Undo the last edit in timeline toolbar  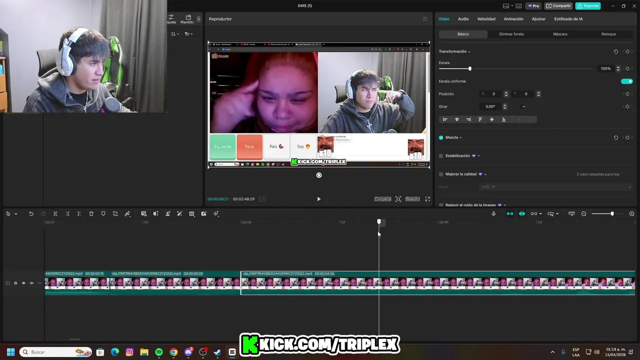(x=31, y=213)
